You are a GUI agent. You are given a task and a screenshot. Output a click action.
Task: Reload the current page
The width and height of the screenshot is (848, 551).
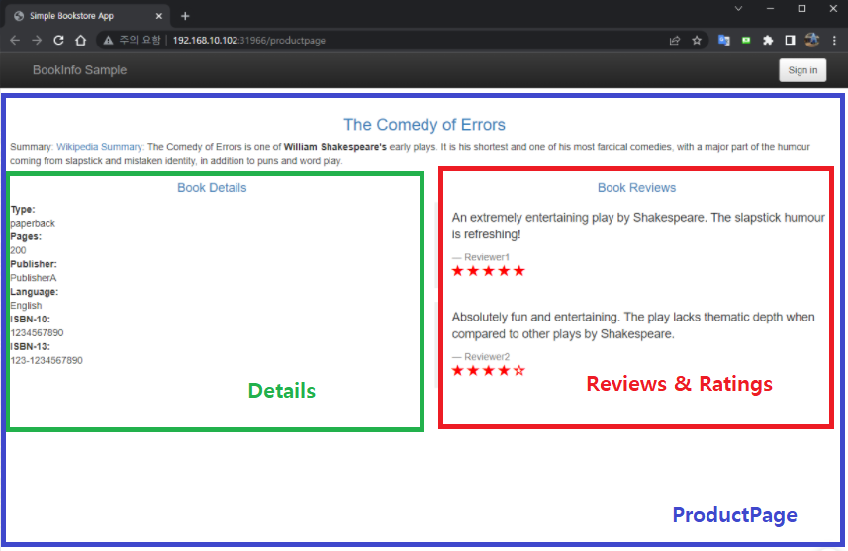pos(58,41)
